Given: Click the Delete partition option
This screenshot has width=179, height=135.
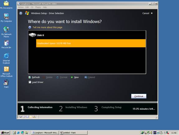Looking at the screenshot, I should click(x=49, y=77).
